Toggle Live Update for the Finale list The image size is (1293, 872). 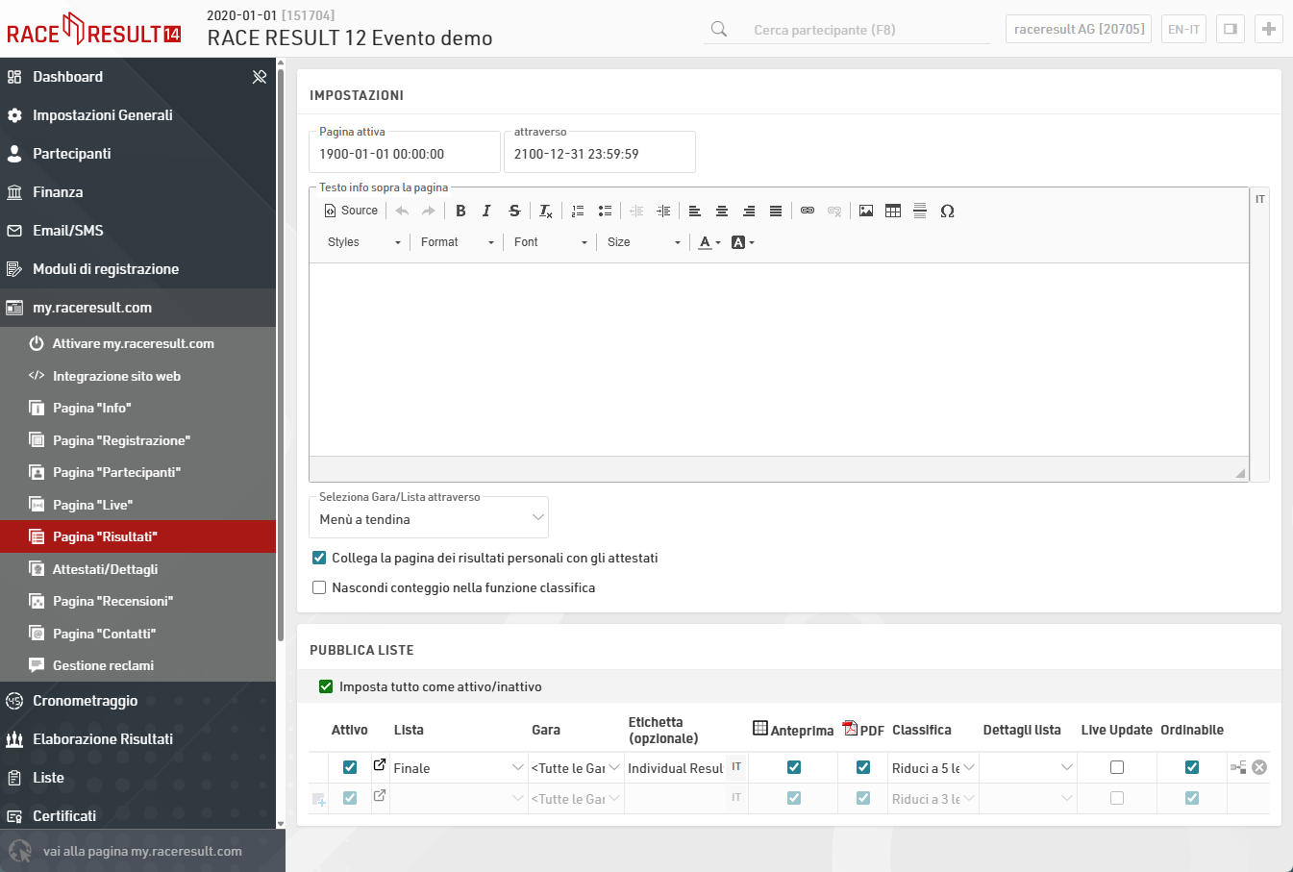click(x=1117, y=767)
